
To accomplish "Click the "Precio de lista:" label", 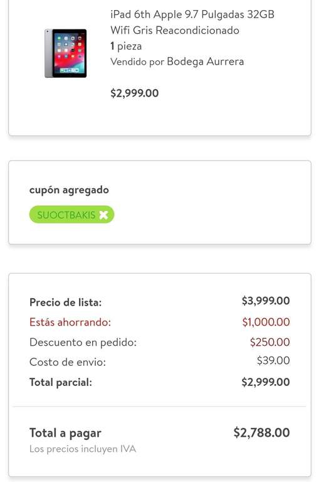I will pyautogui.click(x=65, y=303).
